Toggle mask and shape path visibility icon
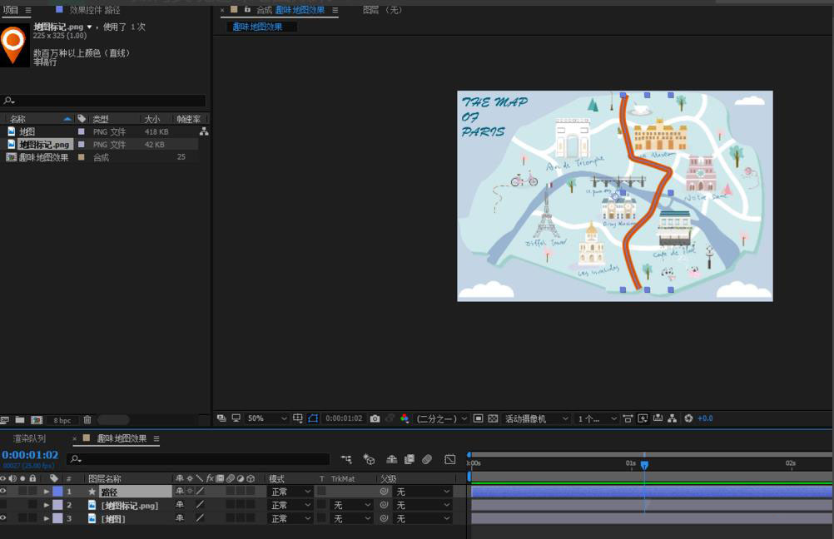 (x=313, y=418)
